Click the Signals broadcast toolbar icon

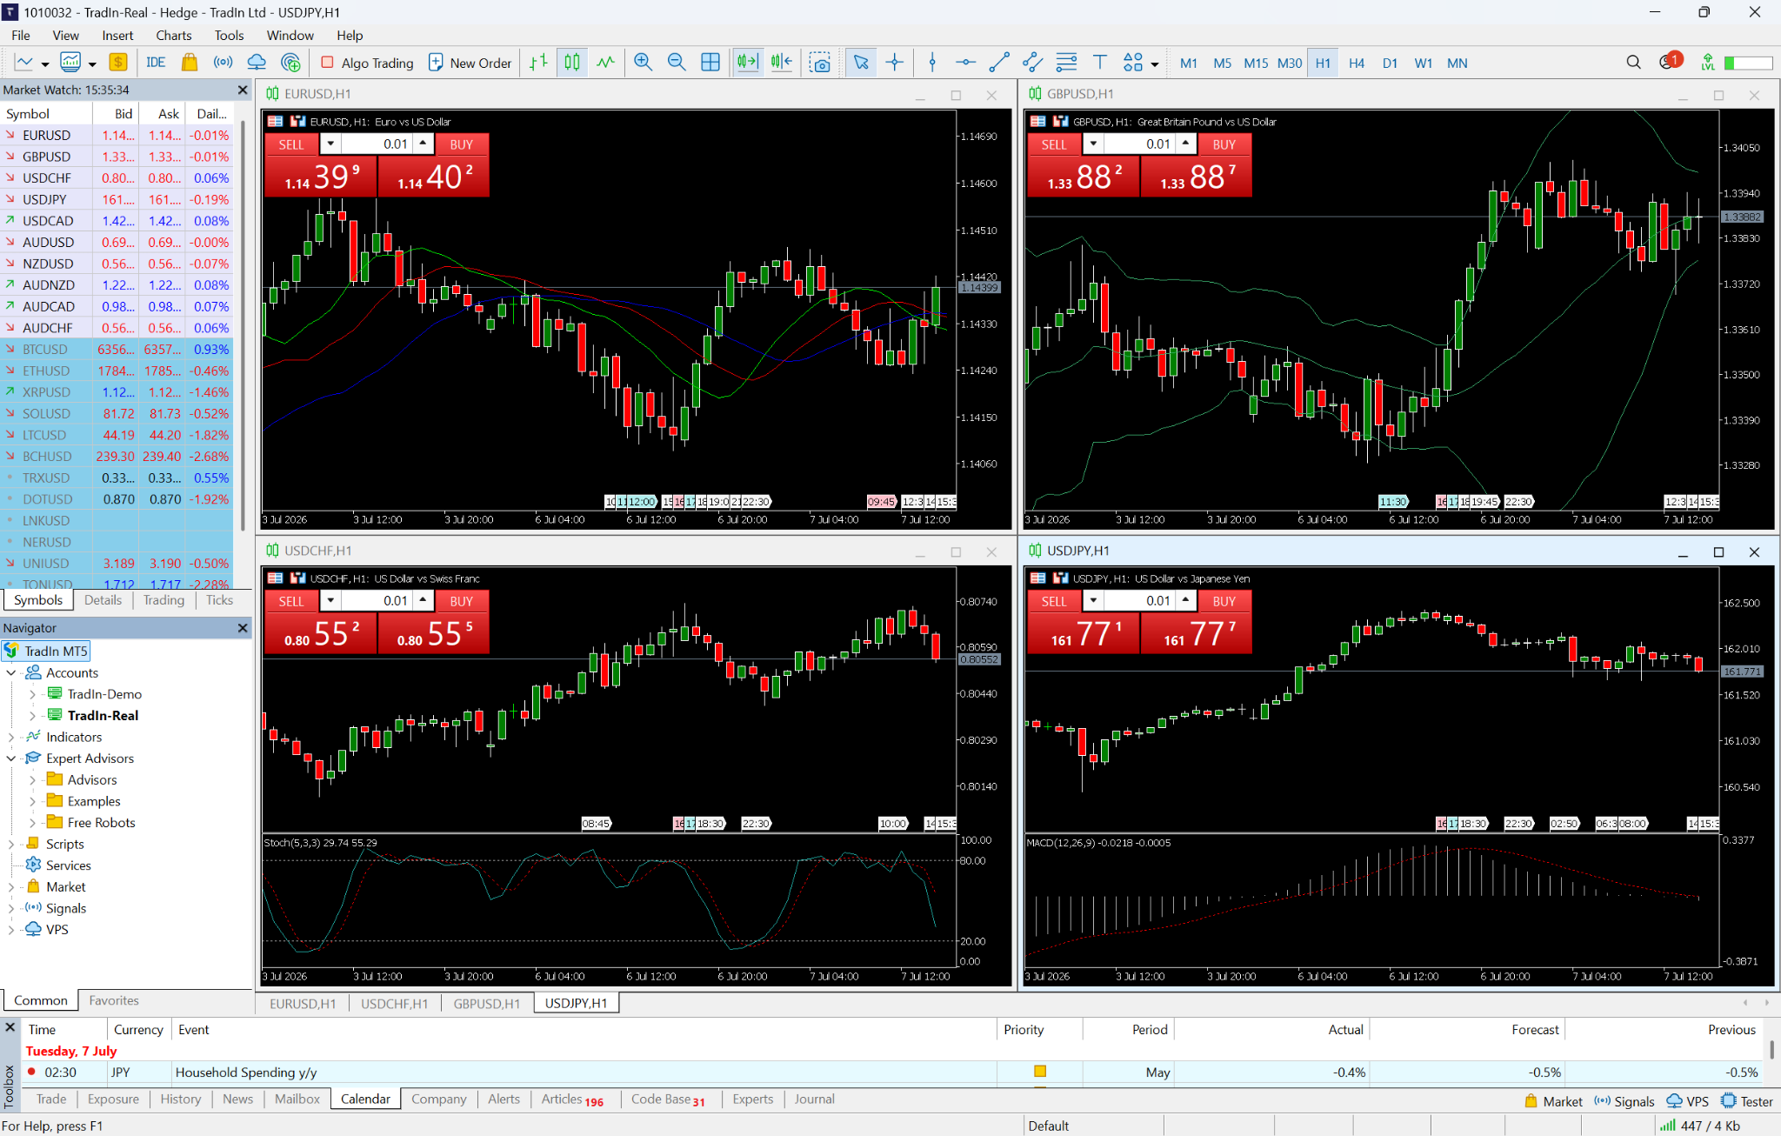[223, 63]
